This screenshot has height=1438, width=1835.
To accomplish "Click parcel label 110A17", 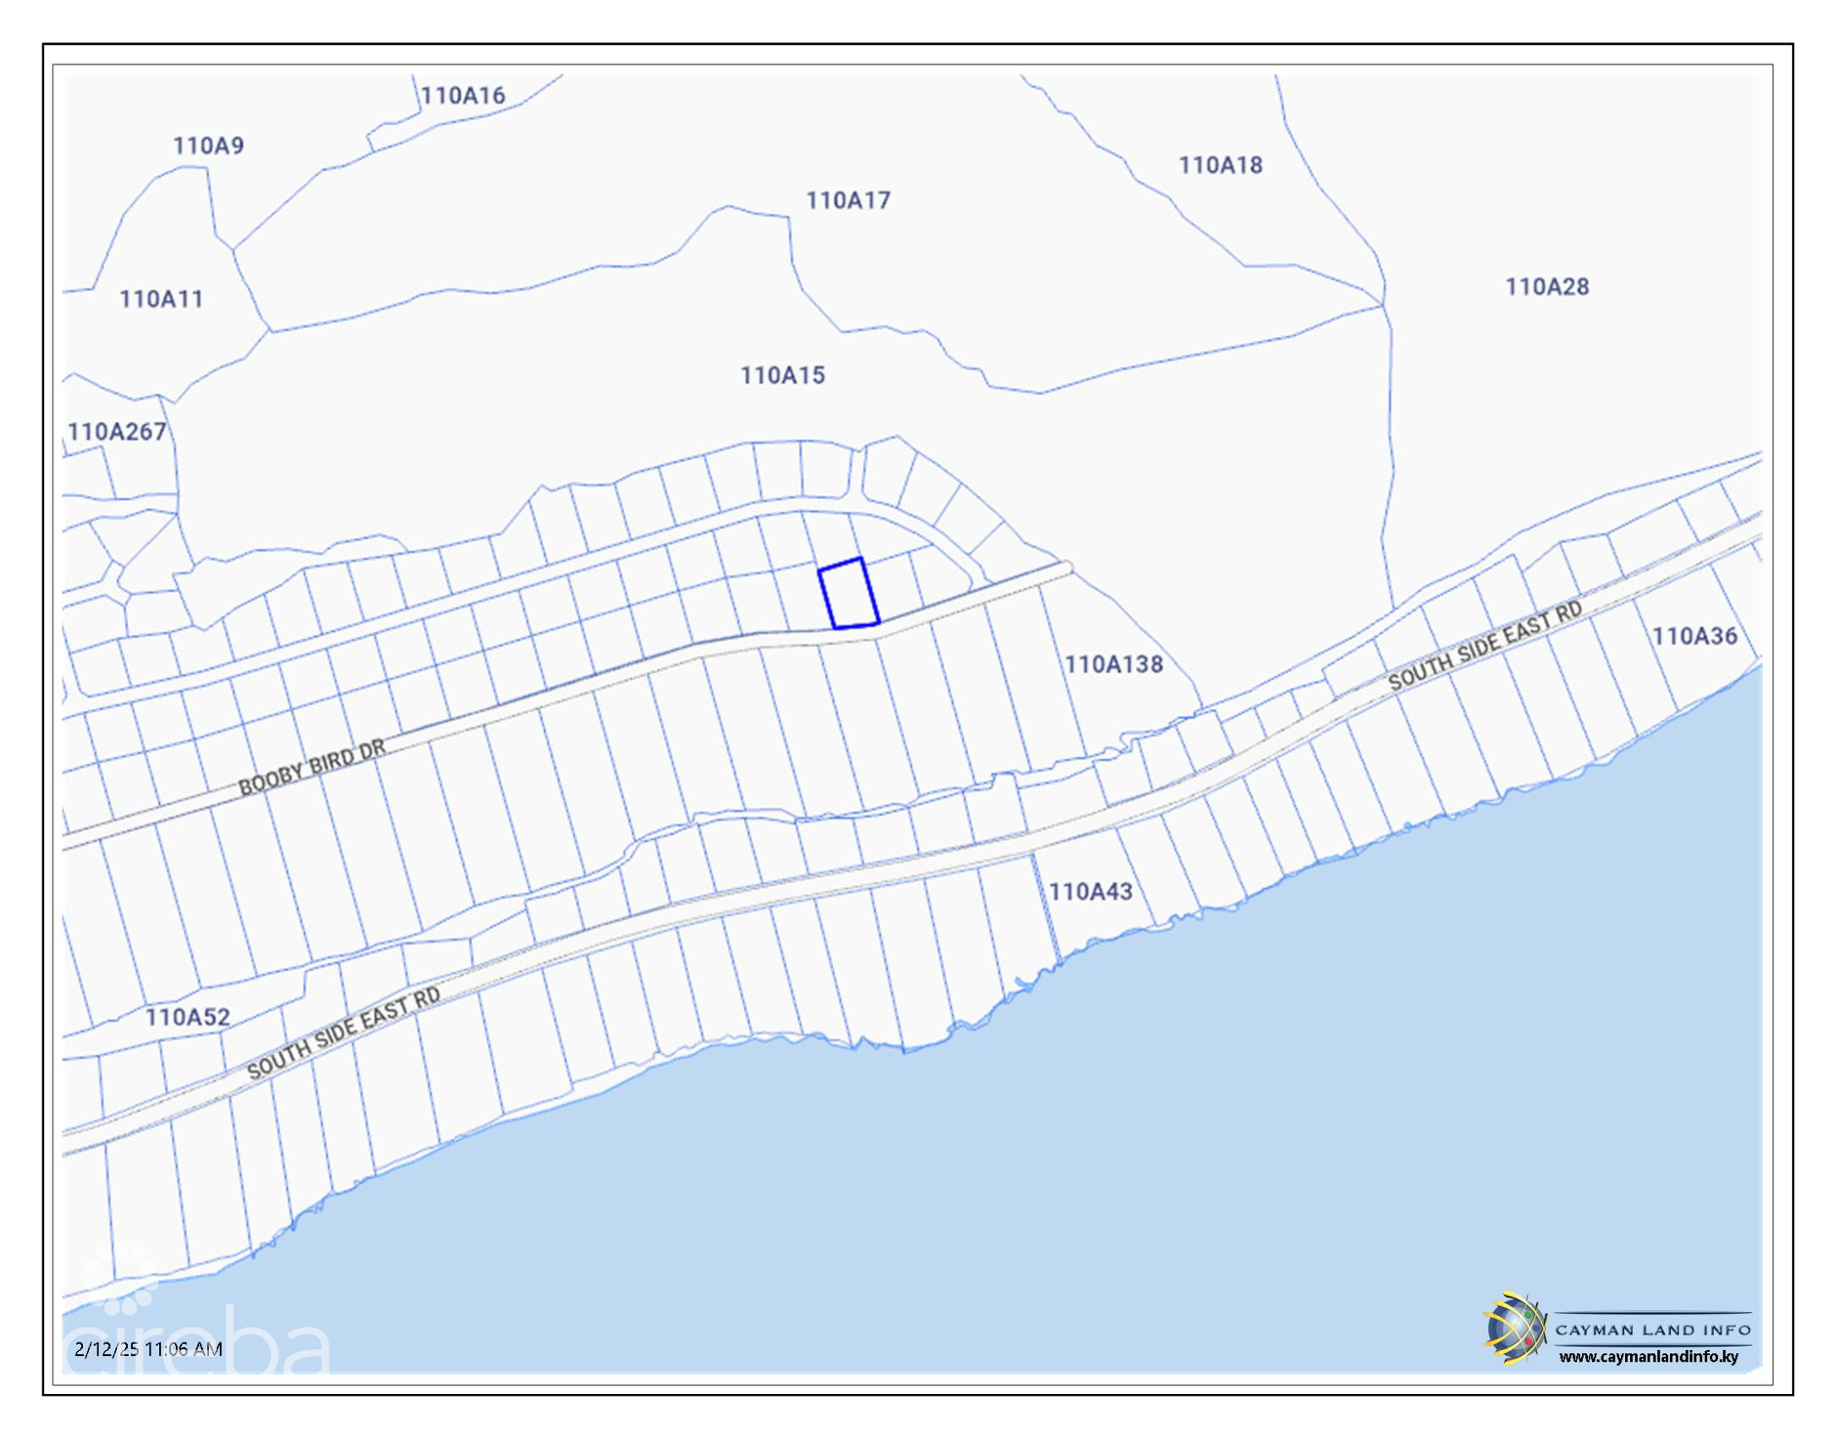I will point(848,200).
